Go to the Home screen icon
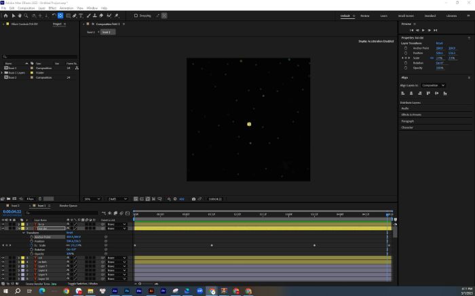 (5, 16)
